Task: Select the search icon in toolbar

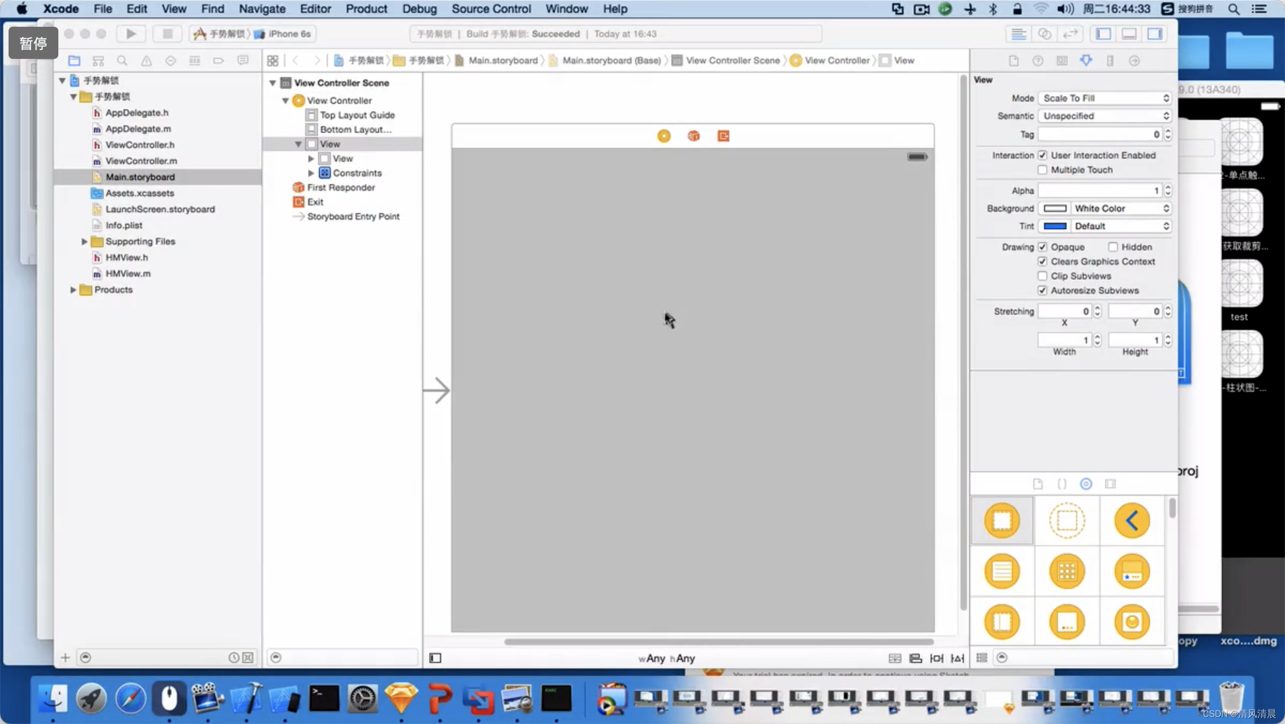Action: click(x=123, y=60)
